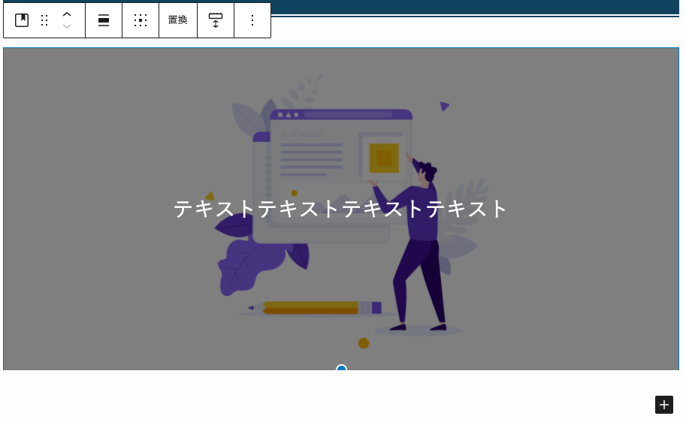This screenshot has width=686, height=422.
Task: Toggle full height option icon
Action: point(216,20)
